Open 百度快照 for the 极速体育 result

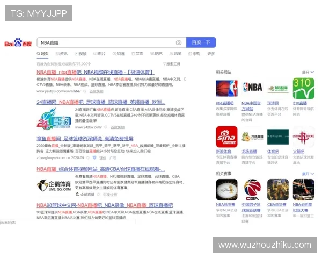tap(96, 91)
